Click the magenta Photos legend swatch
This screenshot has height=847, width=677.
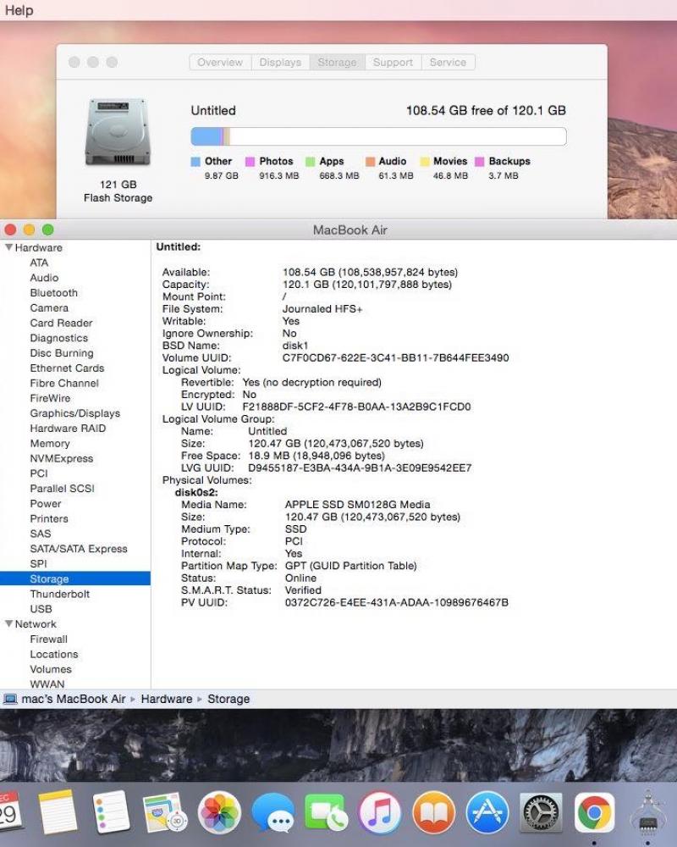[x=250, y=162]
